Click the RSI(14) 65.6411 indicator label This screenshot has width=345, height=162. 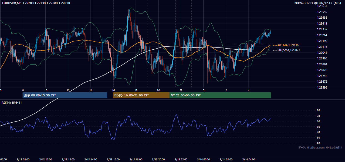[12, 103]
